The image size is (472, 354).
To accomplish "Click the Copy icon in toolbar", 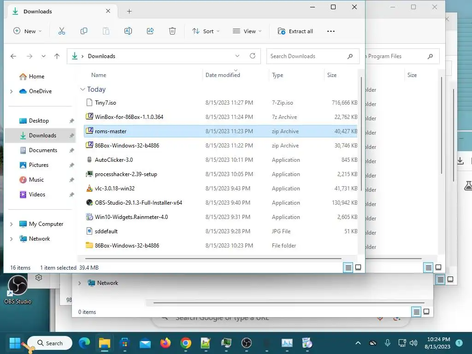I will pos(84,31).
